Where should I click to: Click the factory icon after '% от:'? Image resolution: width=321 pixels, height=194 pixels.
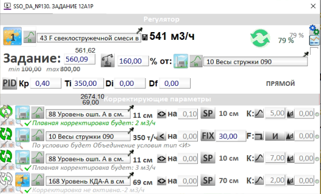point(181,61)
